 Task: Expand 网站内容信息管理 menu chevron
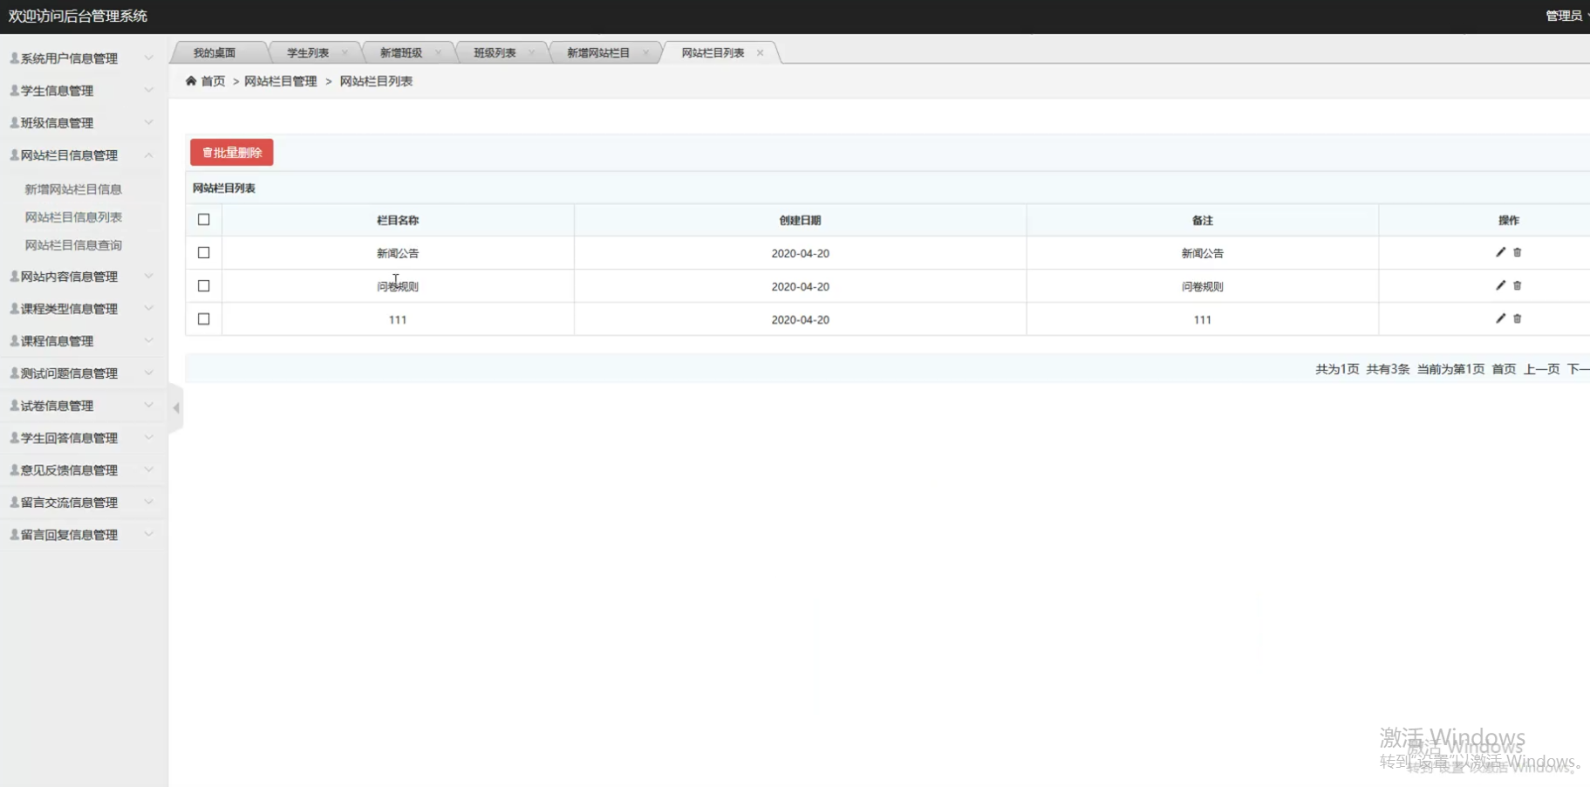pos(148,276)
